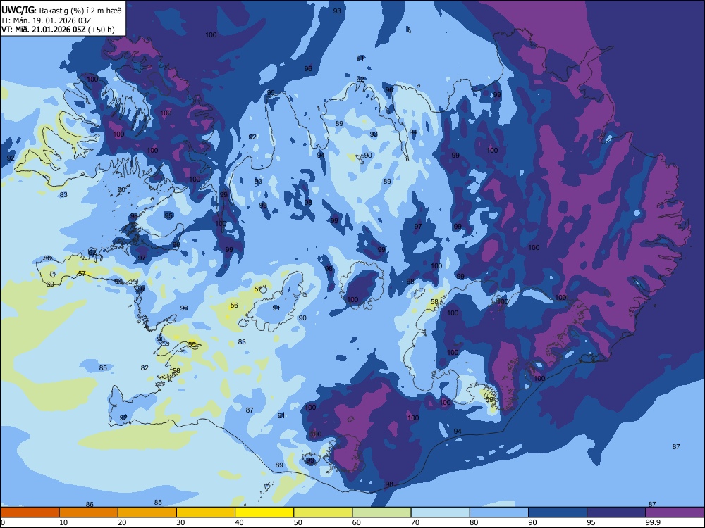This screenshot has height=528, width=705.
Task: Pick the purple above-99.9 legend swatch
Action: [675, 513]
